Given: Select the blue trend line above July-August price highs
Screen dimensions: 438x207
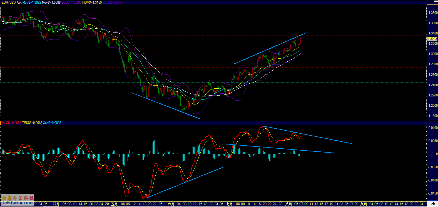Looking at the screenshot, I should tap(270, 48).
